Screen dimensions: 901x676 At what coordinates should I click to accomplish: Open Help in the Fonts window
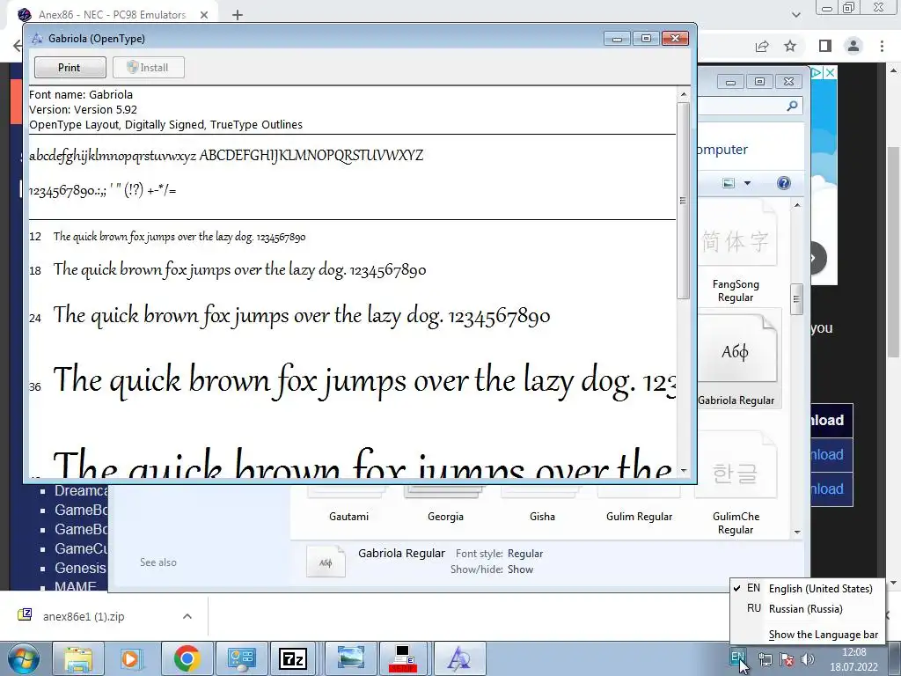click(x=783, y=183)
